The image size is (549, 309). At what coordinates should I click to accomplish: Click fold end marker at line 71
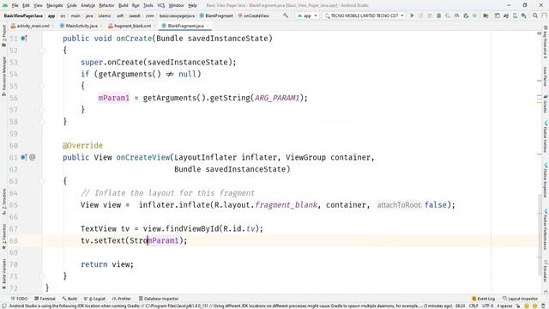click(x=42, y=276)
